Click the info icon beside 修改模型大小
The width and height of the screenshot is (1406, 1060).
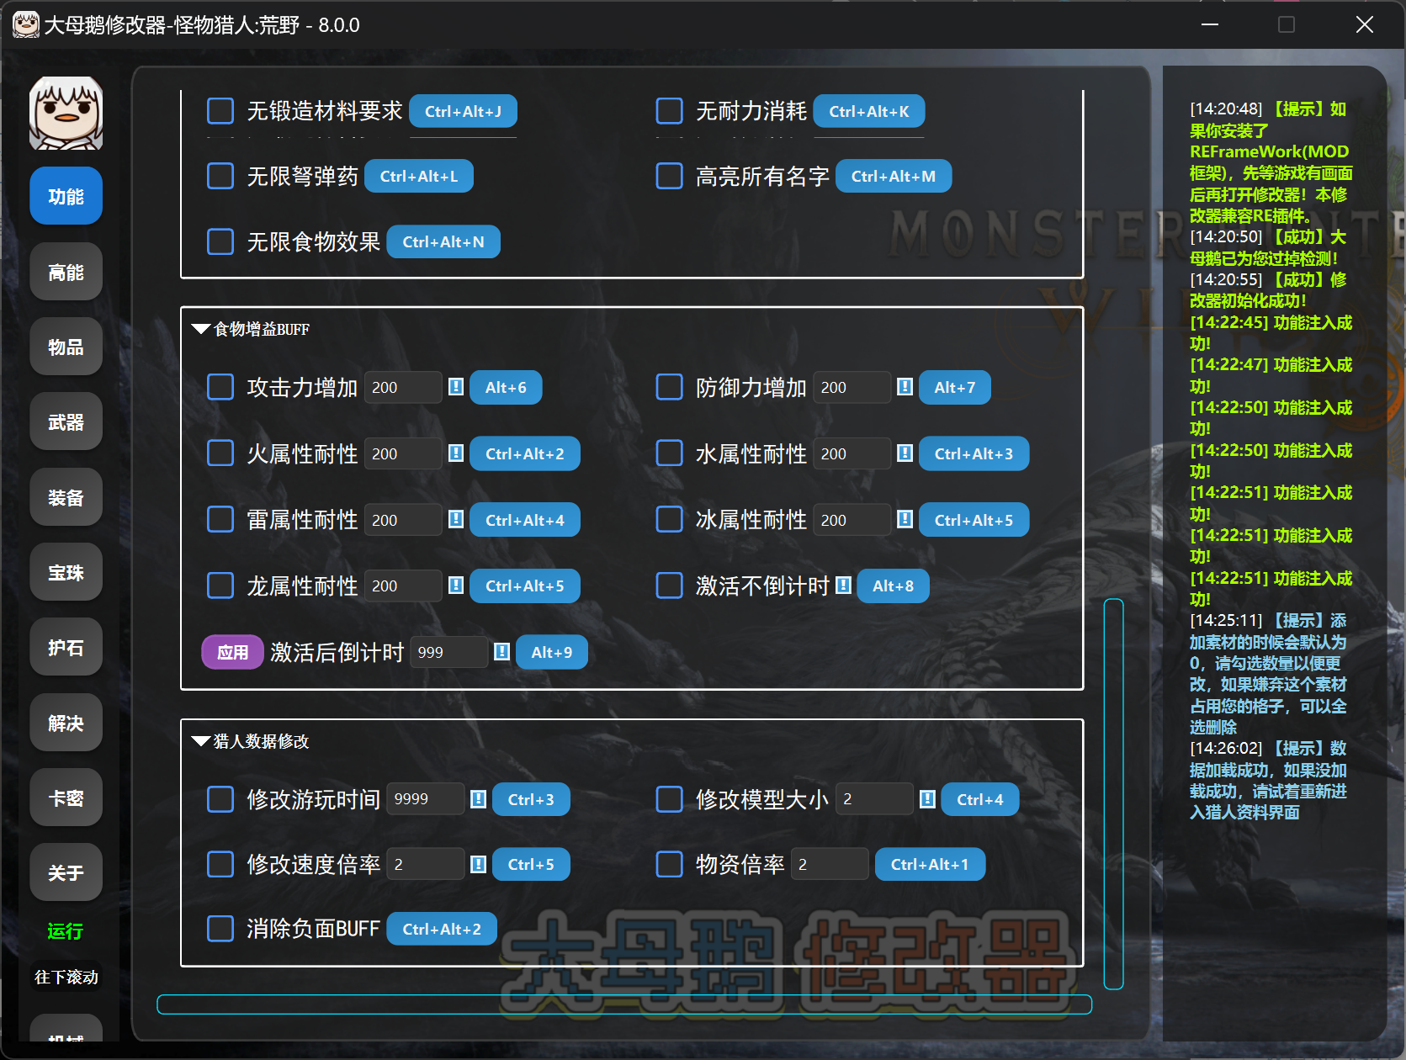tap(927, 799)
